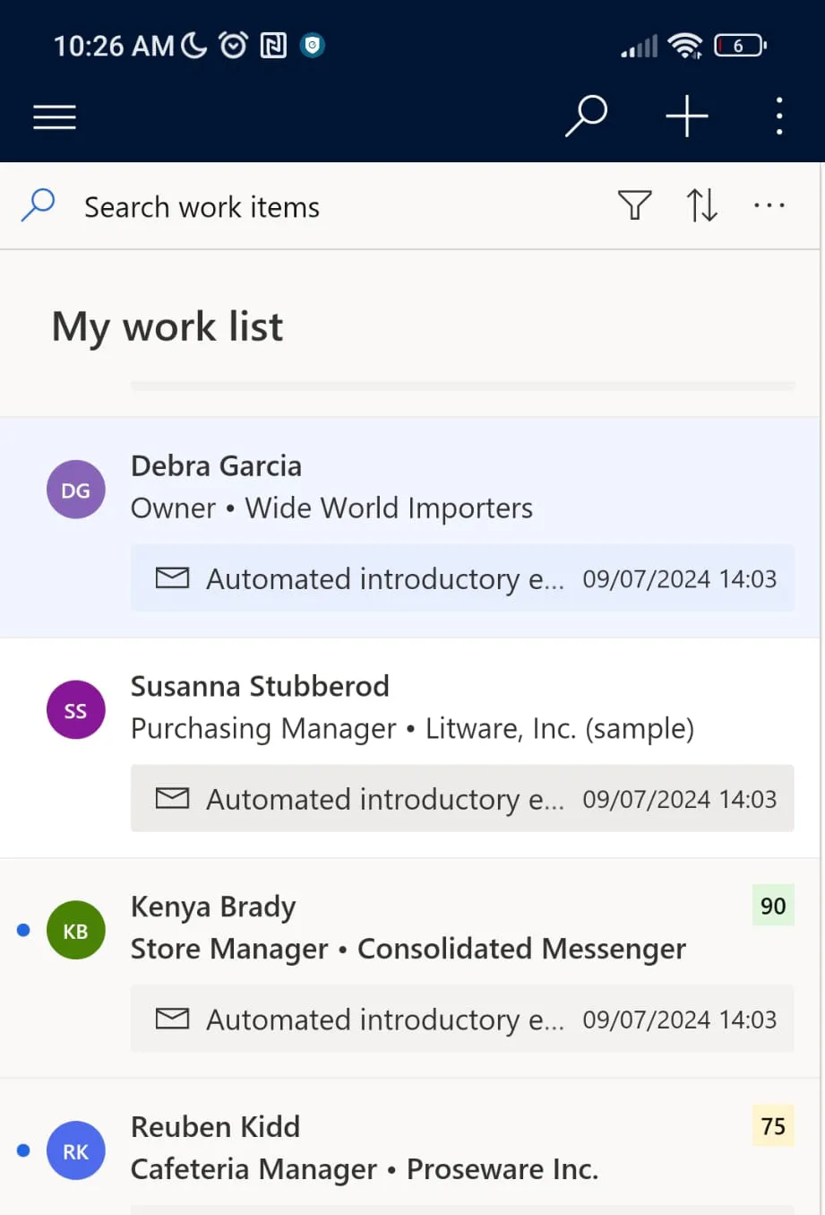Open the filter funnel for work items
Viewport: 825px width, 1215px height.
point(634,205)
